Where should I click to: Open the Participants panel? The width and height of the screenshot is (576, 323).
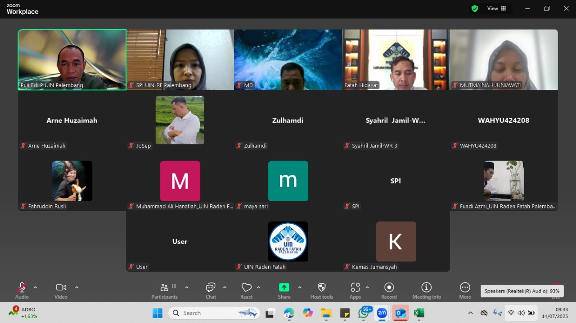(165, 290)
